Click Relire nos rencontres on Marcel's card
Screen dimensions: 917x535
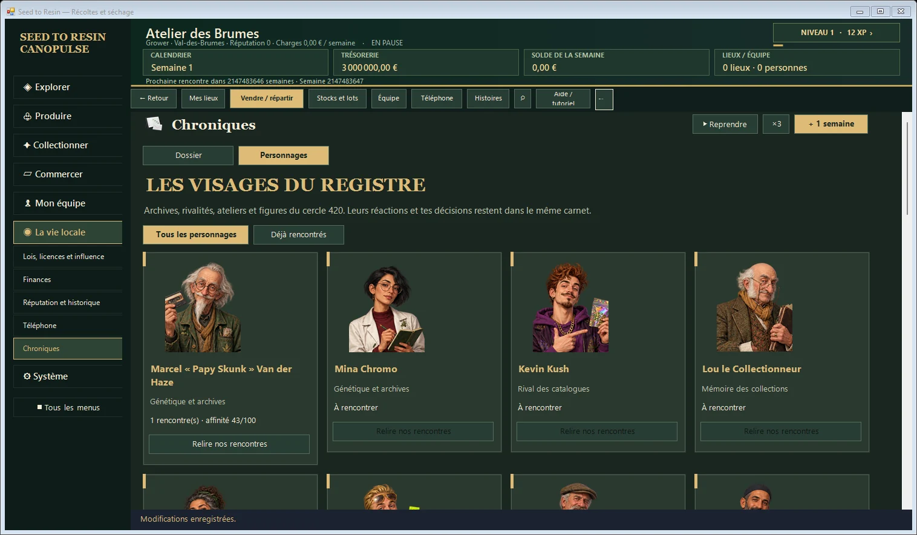(x=229, y=444)
